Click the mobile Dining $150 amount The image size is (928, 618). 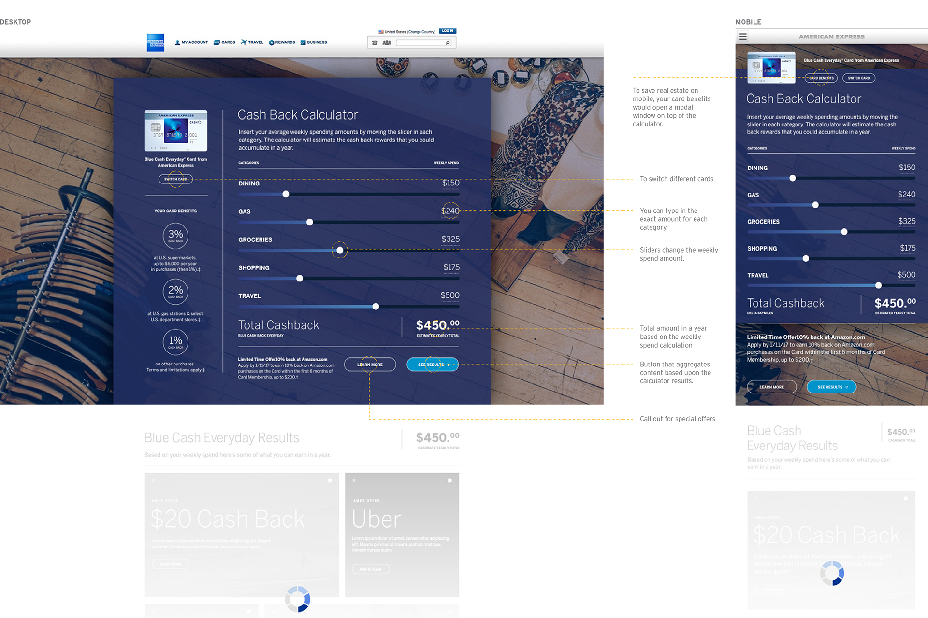(907, 168)
